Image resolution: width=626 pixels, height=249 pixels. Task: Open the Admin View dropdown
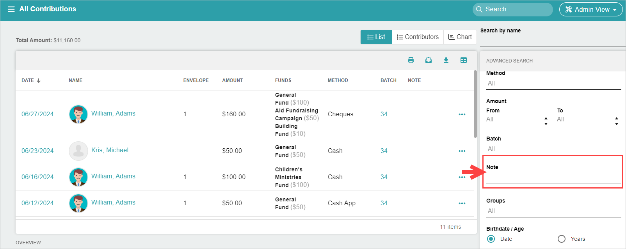click(x=591, y=9)
